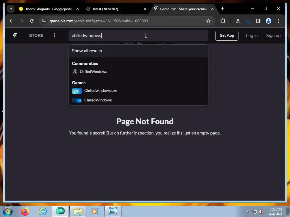The image size is (290, 217).
Task: Click the chilledwindows search field
Action: 138,36
